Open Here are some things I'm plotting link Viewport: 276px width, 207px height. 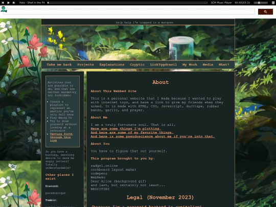pyautogui.click(x=126, y=129)
